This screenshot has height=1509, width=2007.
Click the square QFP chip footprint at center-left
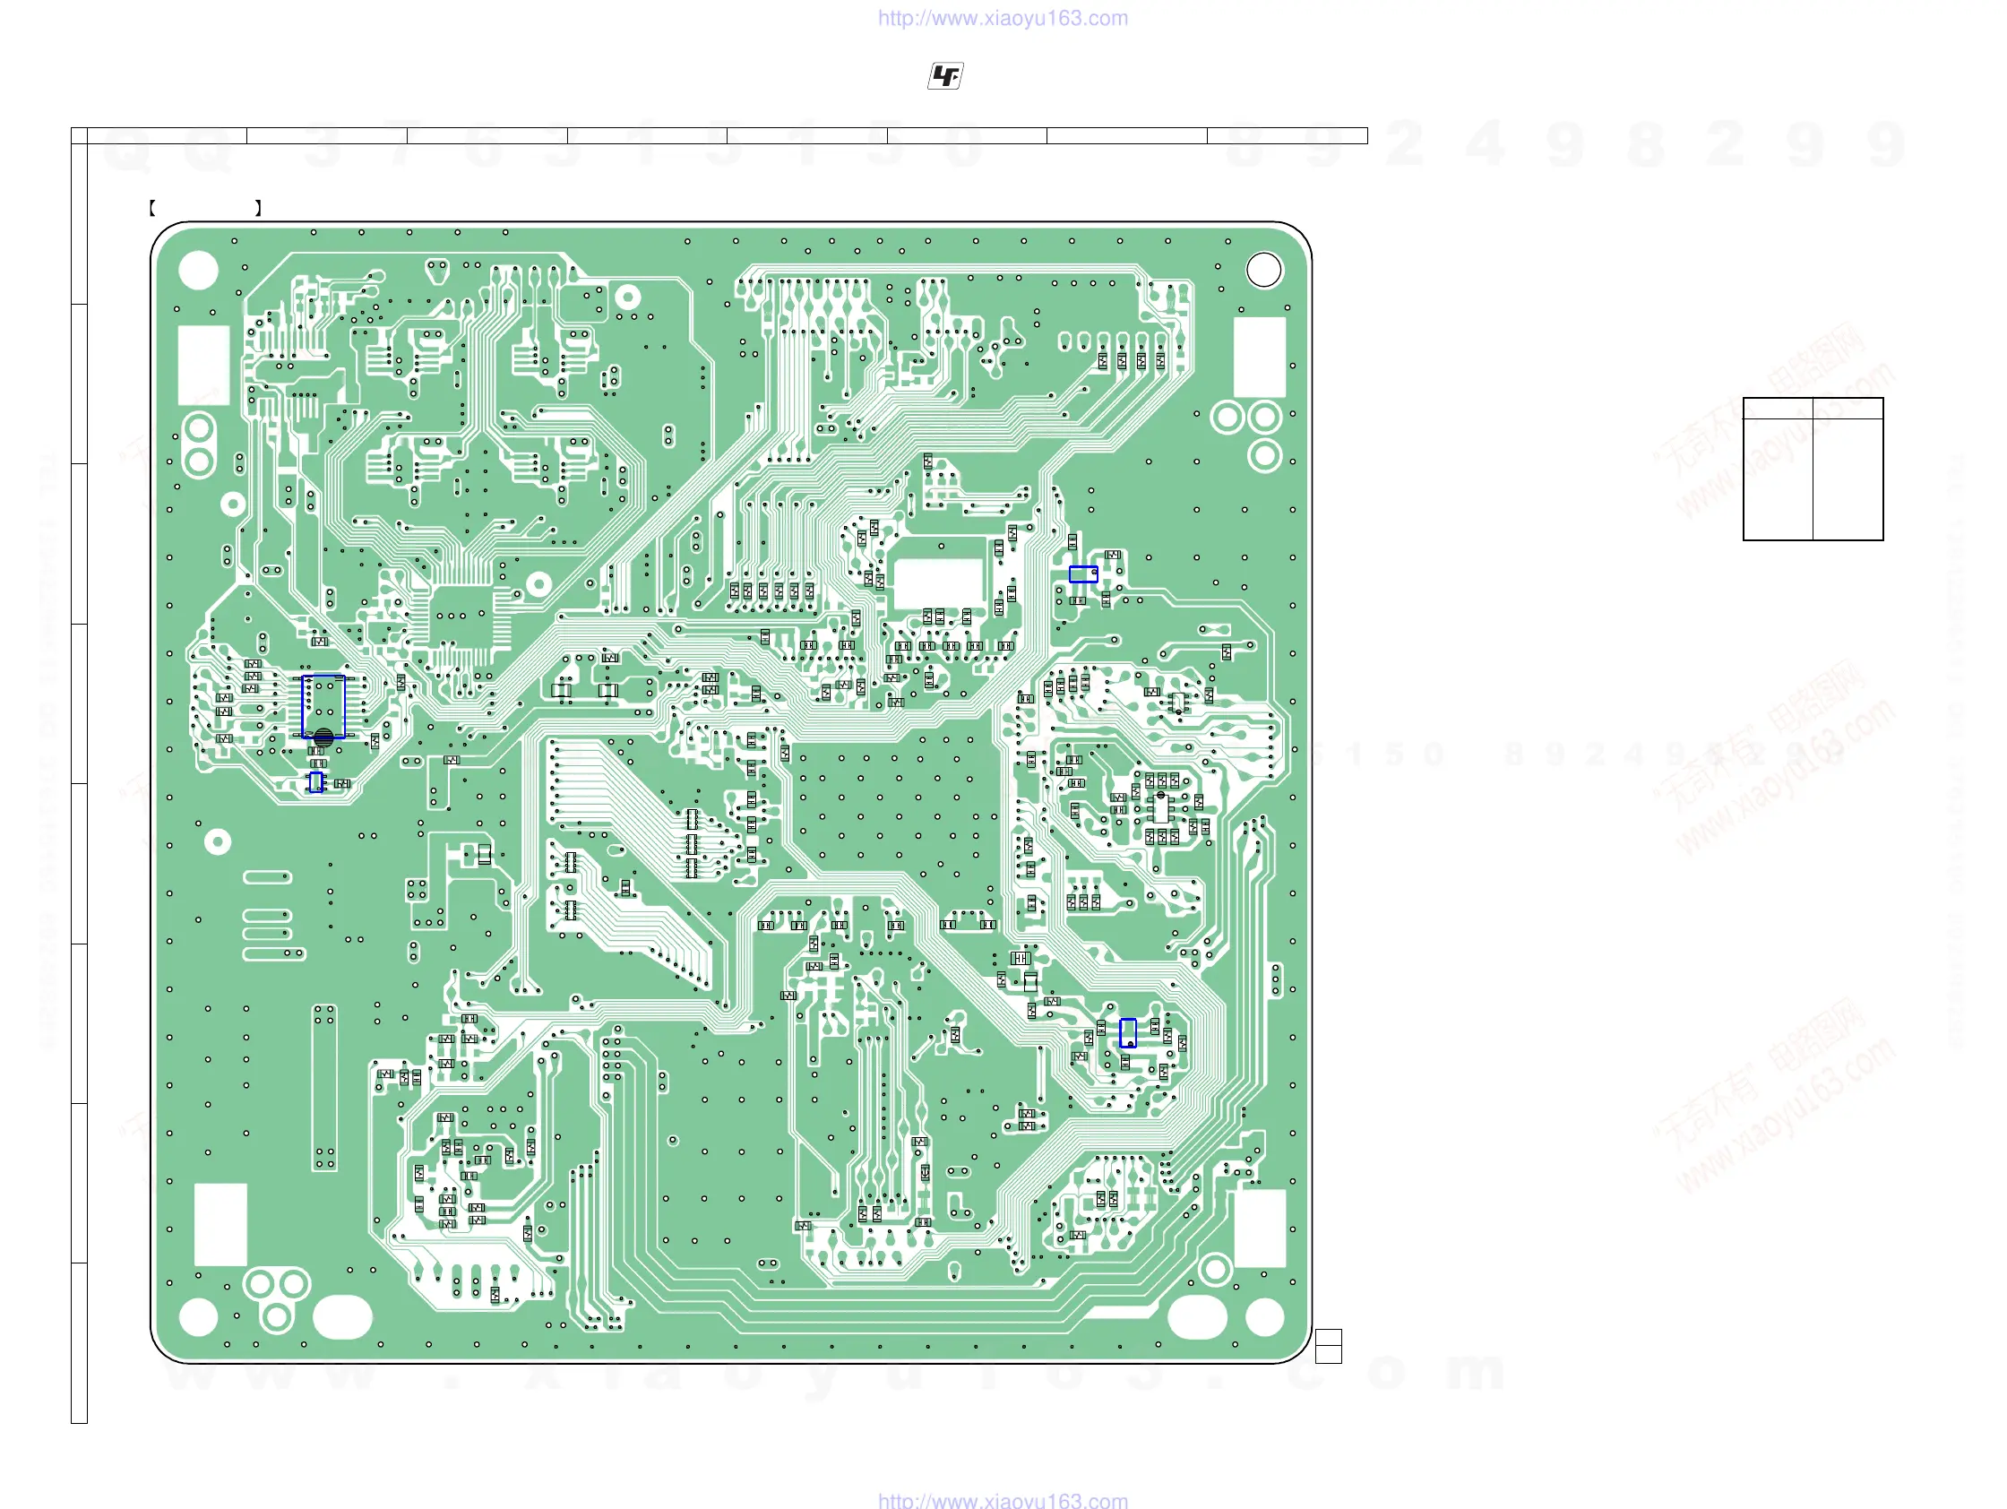pyautogui.click(x=459, y=617)
